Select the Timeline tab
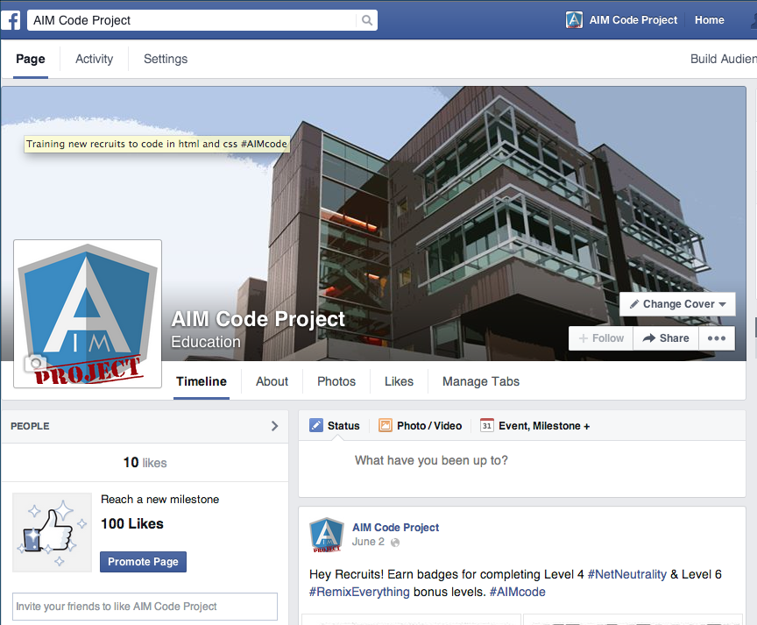Screen dimensions: 757x625 point(202,381)
